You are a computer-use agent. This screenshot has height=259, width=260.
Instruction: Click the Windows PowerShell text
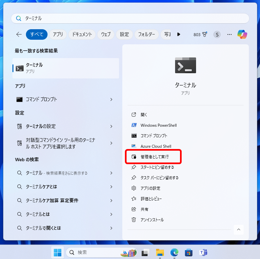click(x=158, y=125)
